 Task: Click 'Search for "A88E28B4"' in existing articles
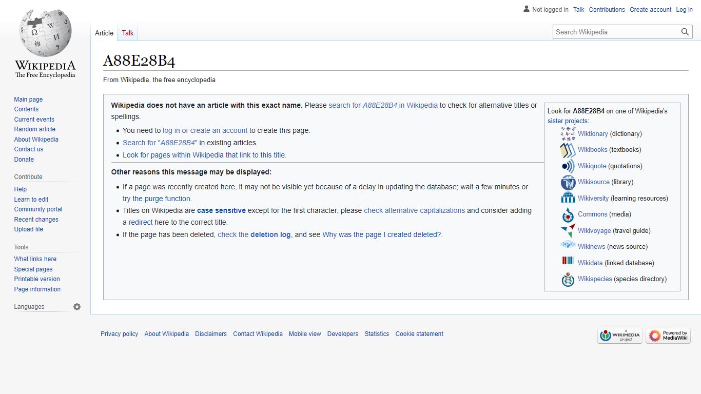160,143
